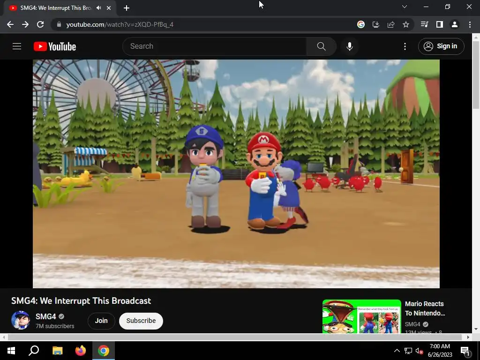Share this page icon
Image resolution: width=480 pixels, height=360 pixels.
tap(391, 24)
